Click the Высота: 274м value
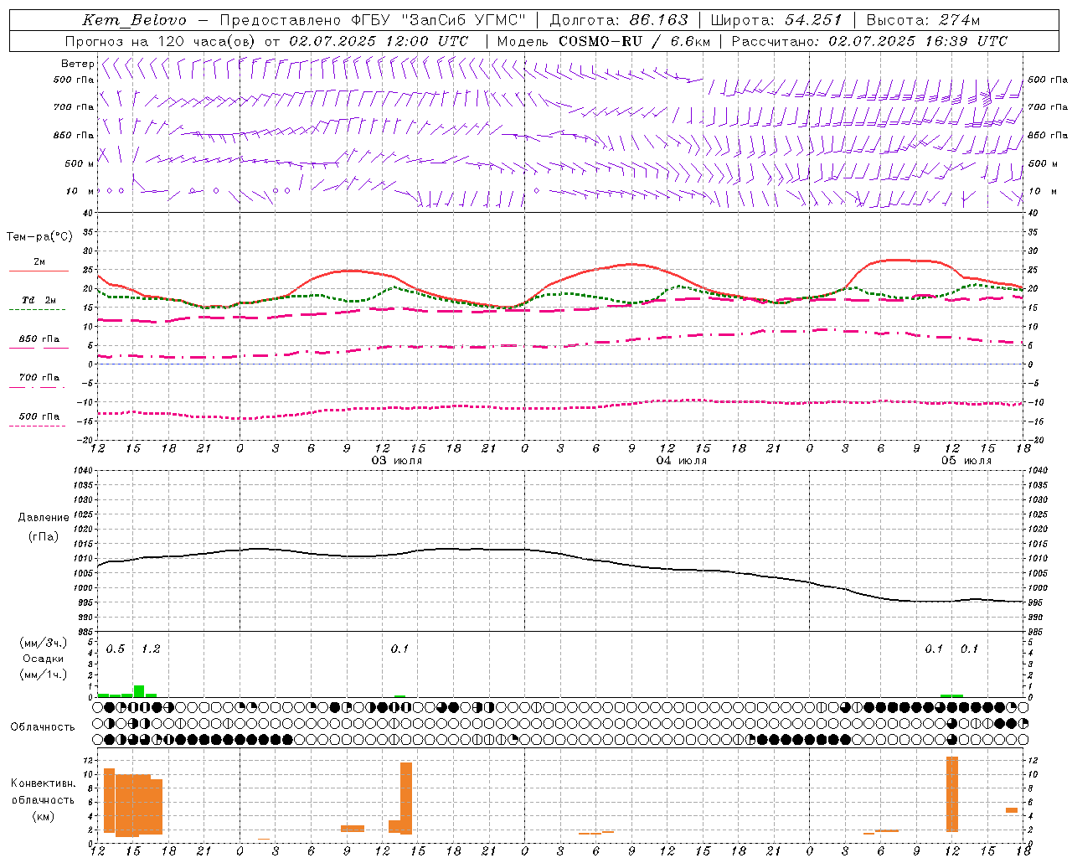The image size is (1072, 858). (924, 20)
